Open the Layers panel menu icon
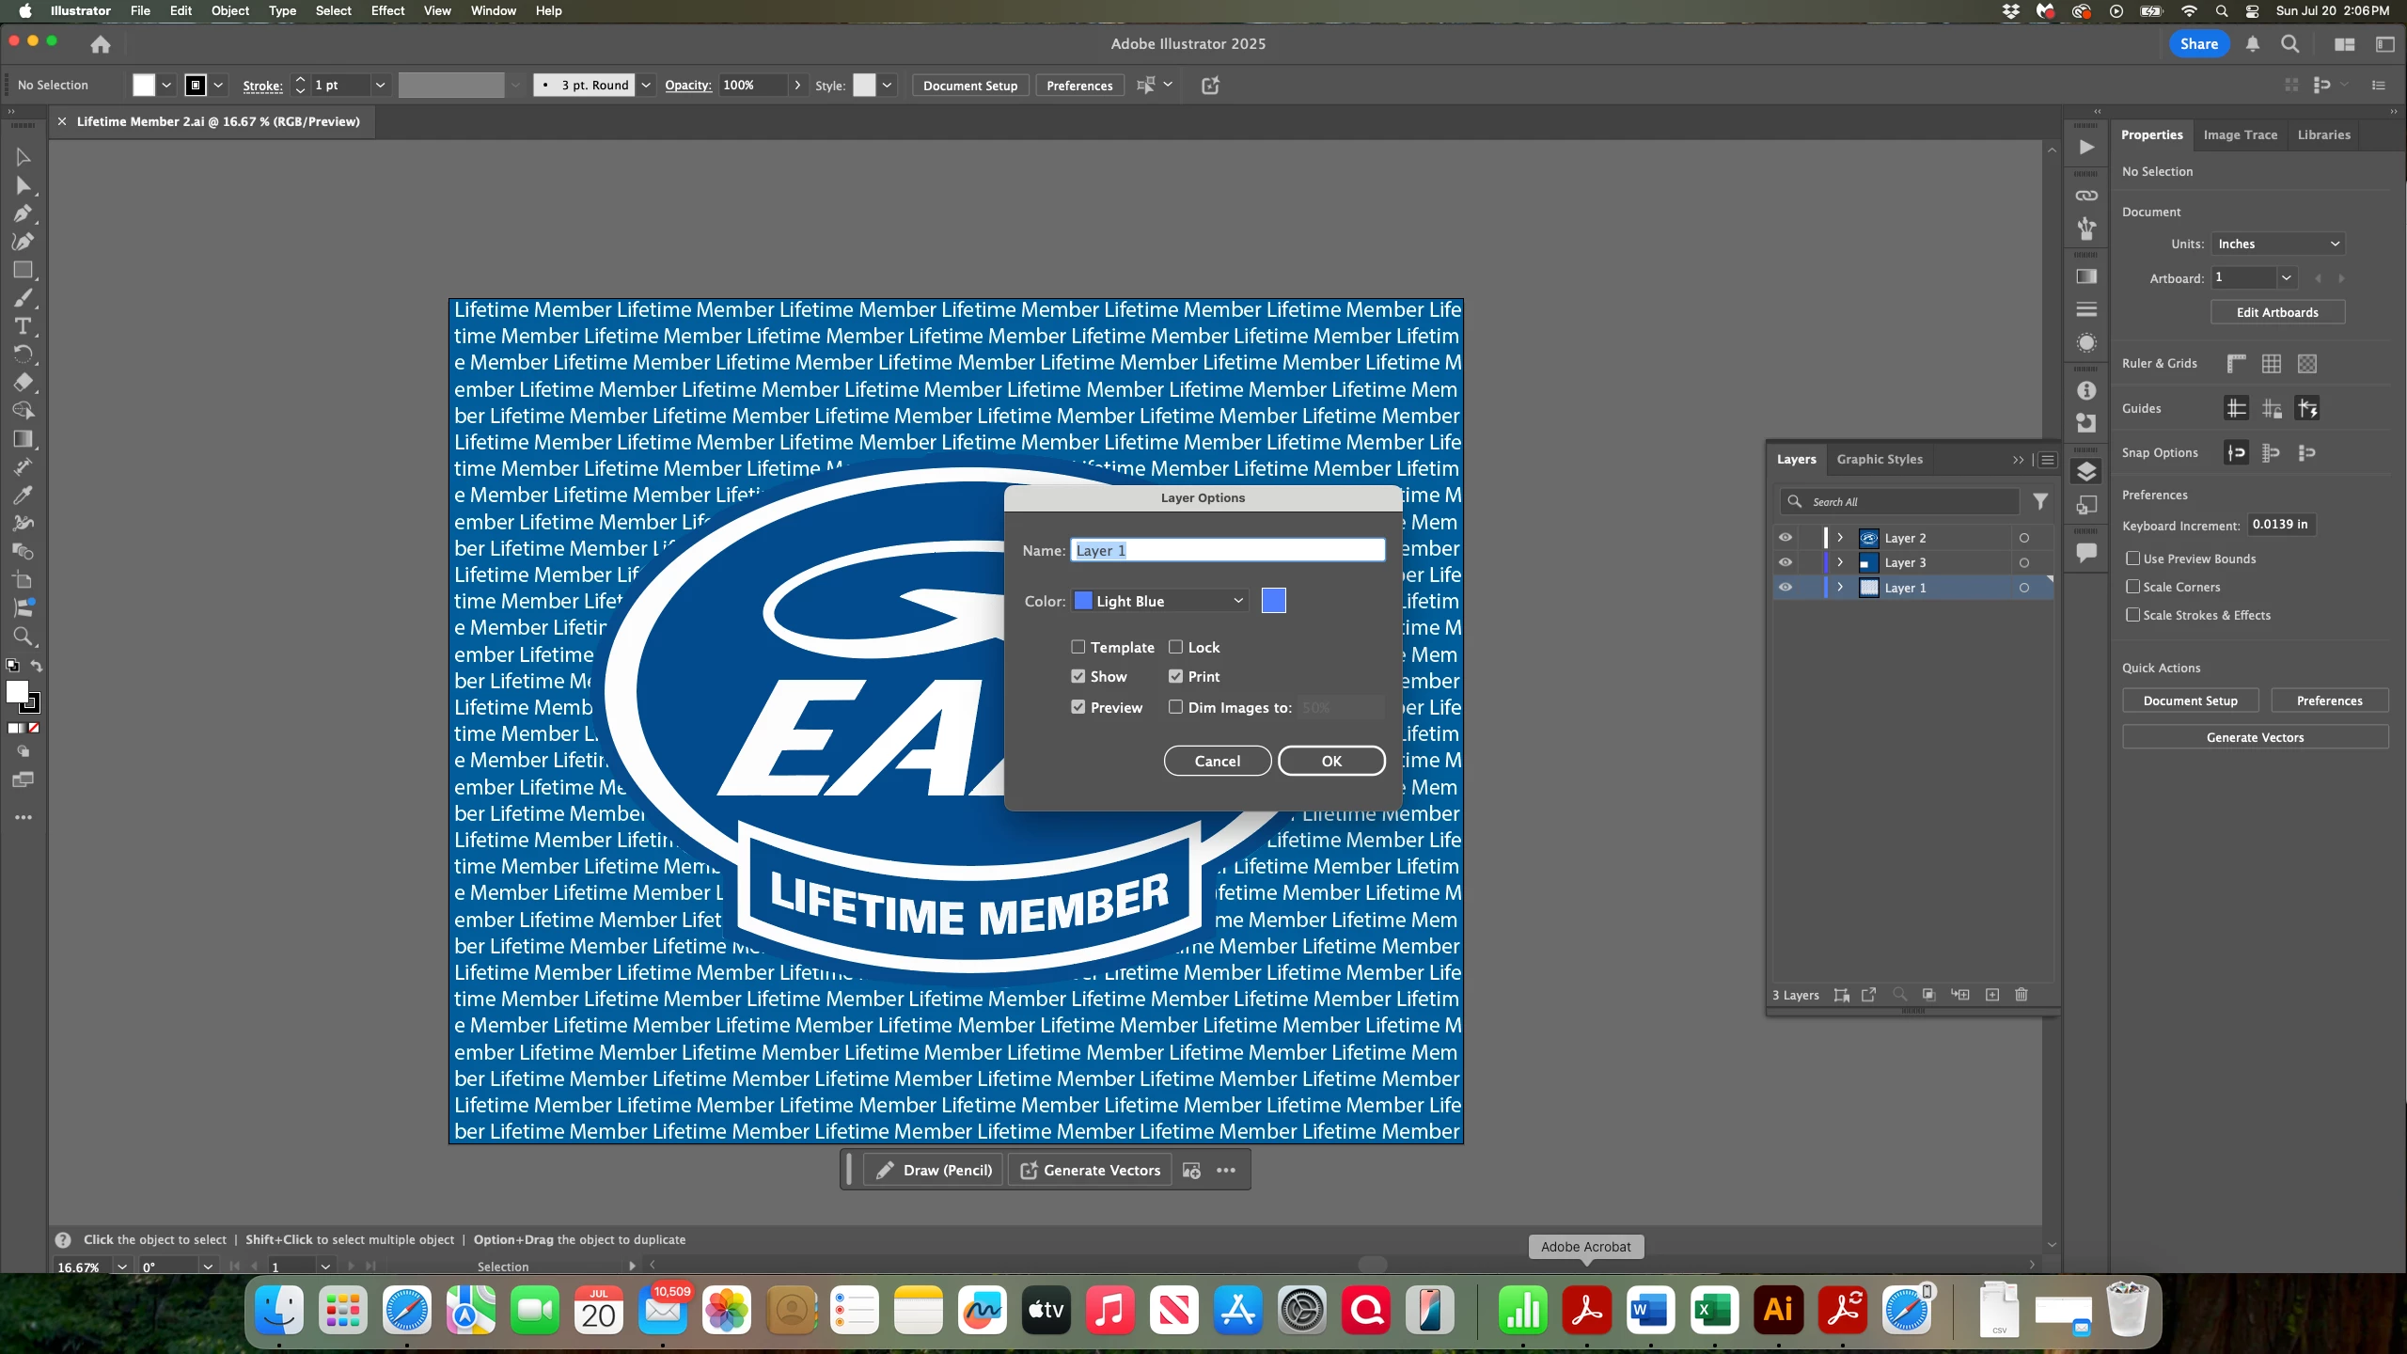The height and width of the screenshot is (1354, 2407). (x=2047, y=460)
